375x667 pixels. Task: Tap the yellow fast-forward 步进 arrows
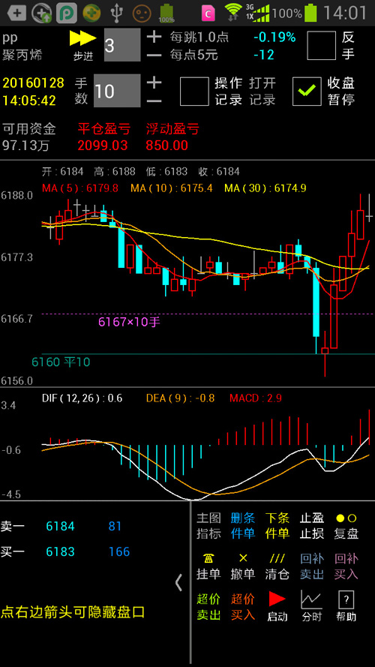(x=83, y=38)
